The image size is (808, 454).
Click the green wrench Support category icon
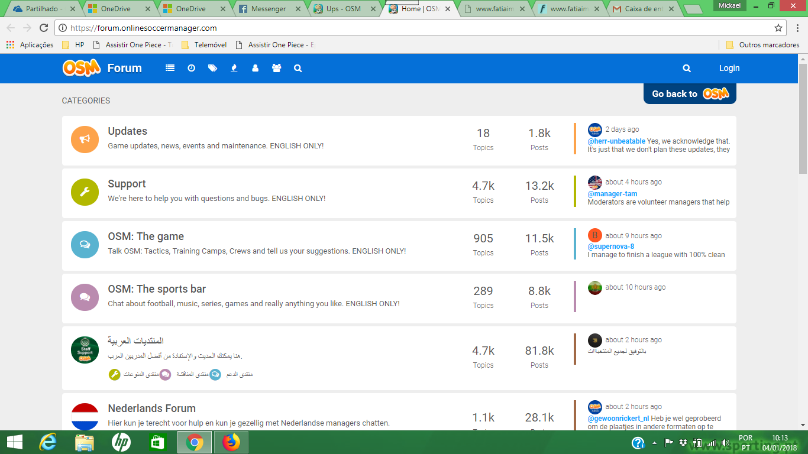click(x=85, y=192)
